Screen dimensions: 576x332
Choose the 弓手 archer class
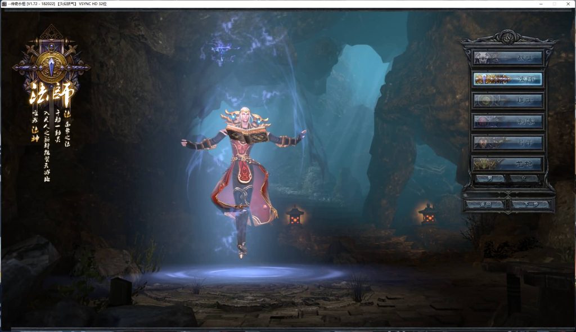(x=508, y=142)
